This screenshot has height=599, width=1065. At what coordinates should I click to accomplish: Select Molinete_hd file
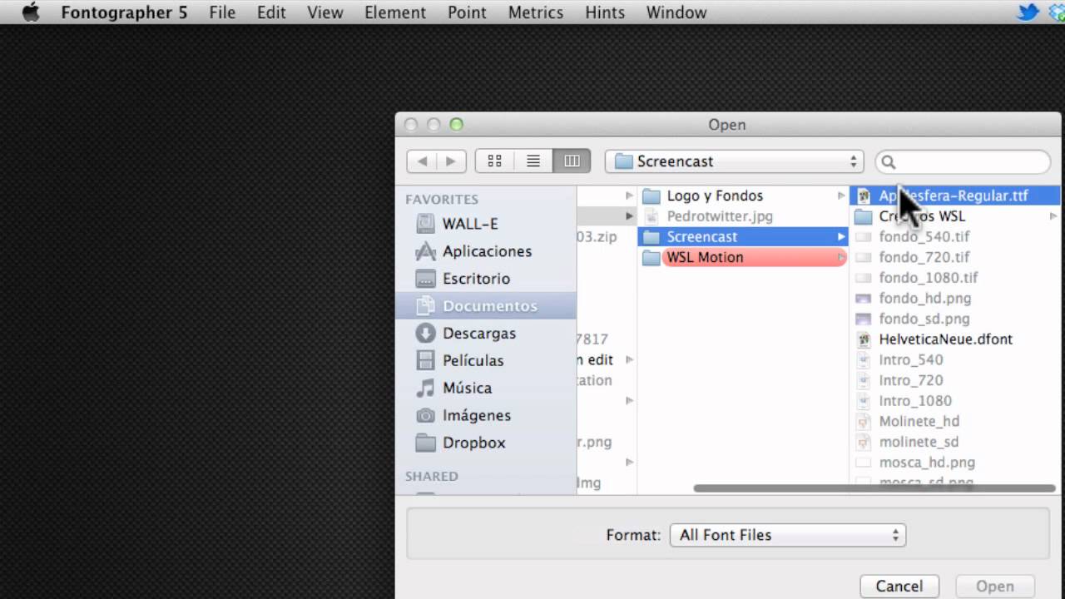tap(954, 421)
